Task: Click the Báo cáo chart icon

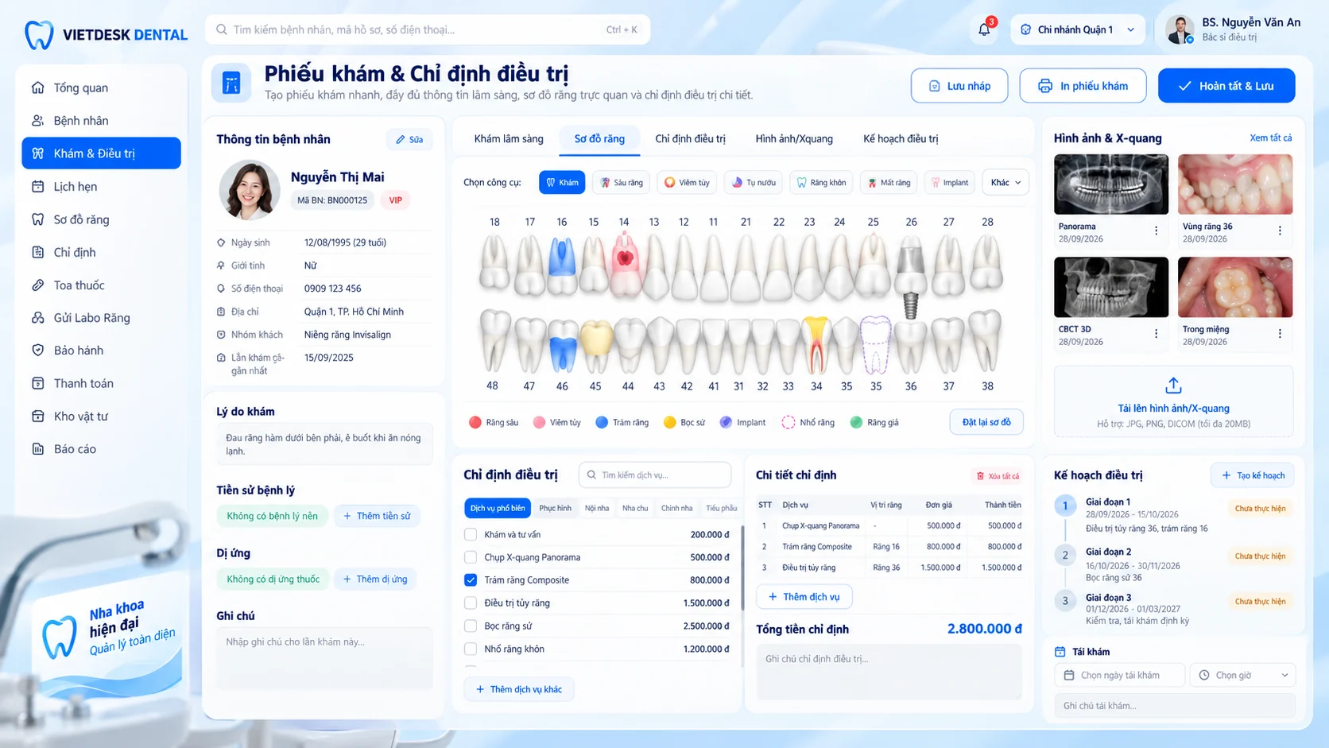Action: [x=37, y=448]
